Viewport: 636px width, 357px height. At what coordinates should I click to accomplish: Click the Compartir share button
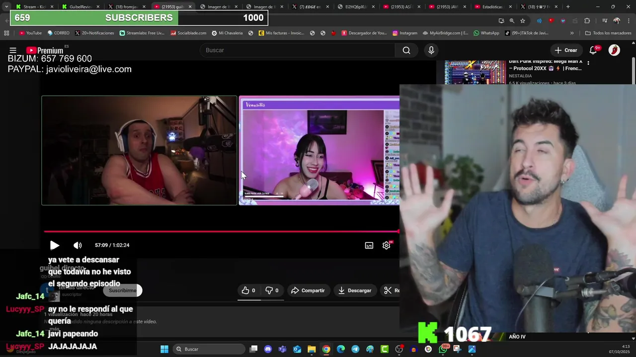308,291
